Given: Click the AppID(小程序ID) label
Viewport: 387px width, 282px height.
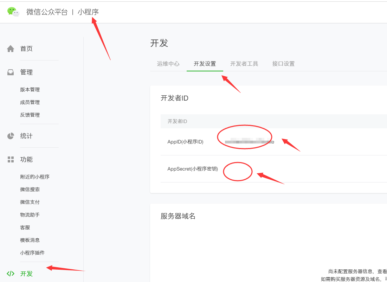Looking at the screenshot, I should 185,142.
